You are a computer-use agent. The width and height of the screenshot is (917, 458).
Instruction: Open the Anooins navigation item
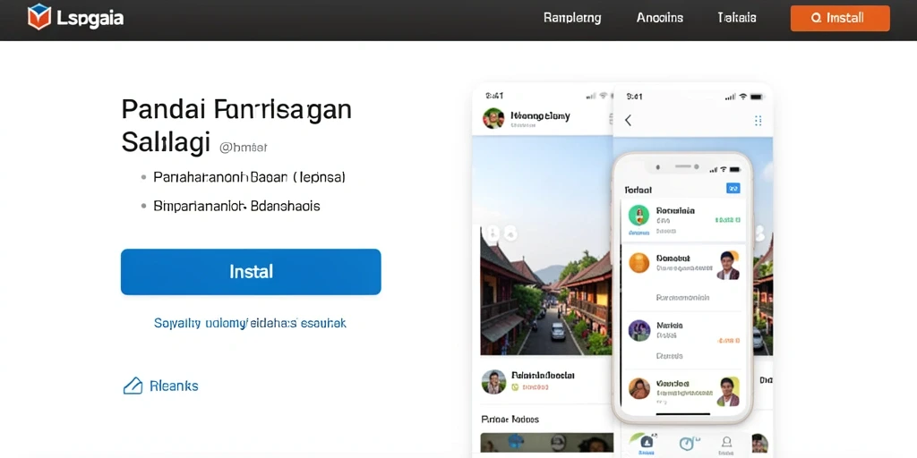click(x=660, y=18)
